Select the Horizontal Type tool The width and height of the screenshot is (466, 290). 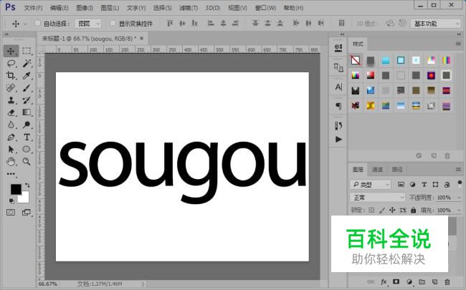(x=27, y=137)
